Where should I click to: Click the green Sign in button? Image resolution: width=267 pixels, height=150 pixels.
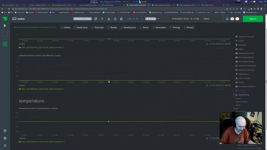(253, 19)
